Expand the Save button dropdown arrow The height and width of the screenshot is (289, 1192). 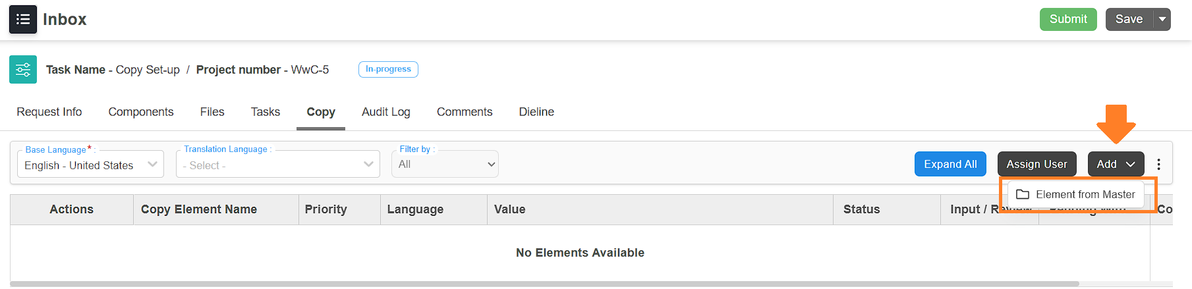(x=1162, y=19)
